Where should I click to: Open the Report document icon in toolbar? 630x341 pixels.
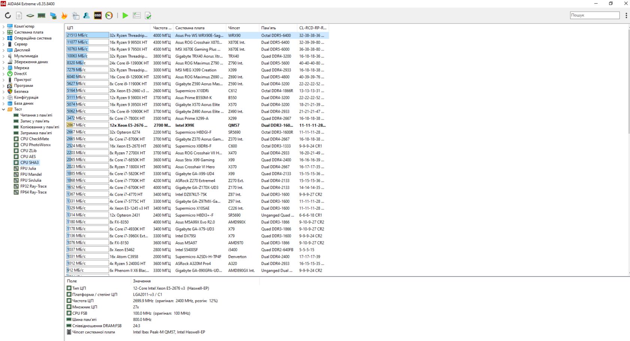[19, 15]
